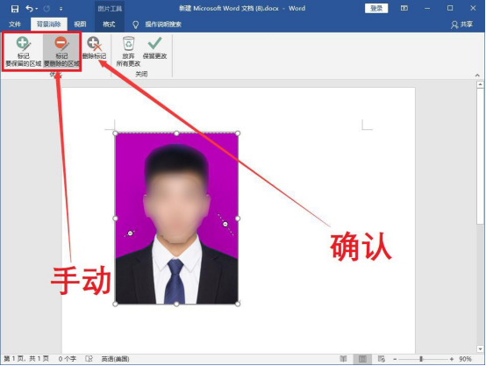The width and height of the screenshot is (486, 366).
Task: Switch to Print Layout view icon
Action: (x=362, y=359)
